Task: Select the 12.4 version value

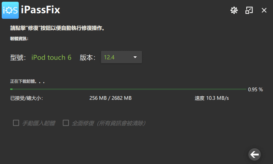Action: coord(109,57)
